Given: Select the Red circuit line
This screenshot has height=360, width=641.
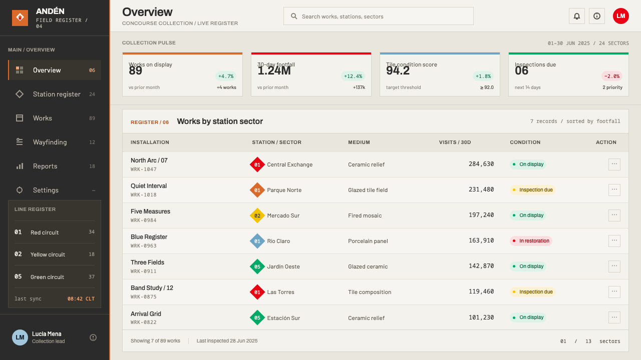Looking at the screenshot, I should [x=55, y=232].
